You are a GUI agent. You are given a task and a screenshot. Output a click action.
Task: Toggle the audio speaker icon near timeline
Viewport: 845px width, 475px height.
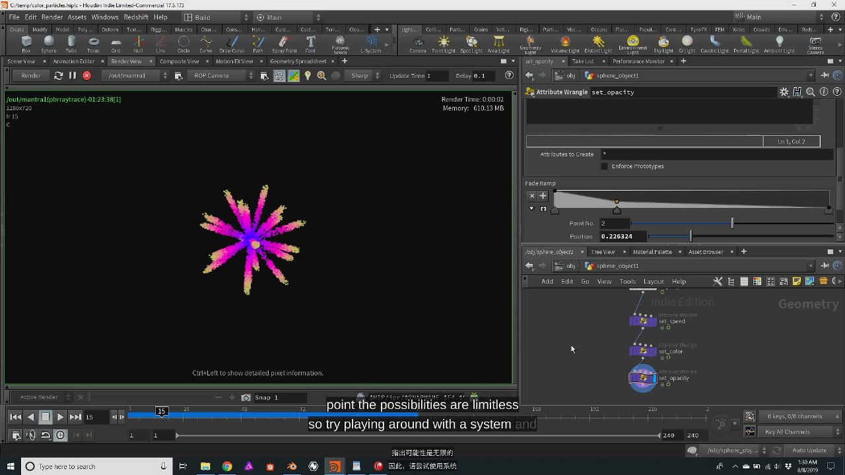[31, 435]
